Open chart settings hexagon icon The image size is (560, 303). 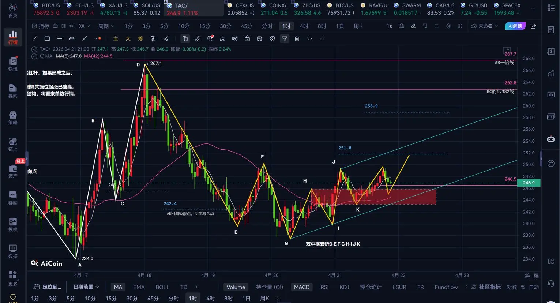(449, 26)
